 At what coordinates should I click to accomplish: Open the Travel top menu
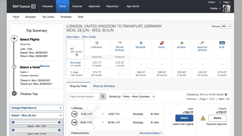[x=63, y=6]
